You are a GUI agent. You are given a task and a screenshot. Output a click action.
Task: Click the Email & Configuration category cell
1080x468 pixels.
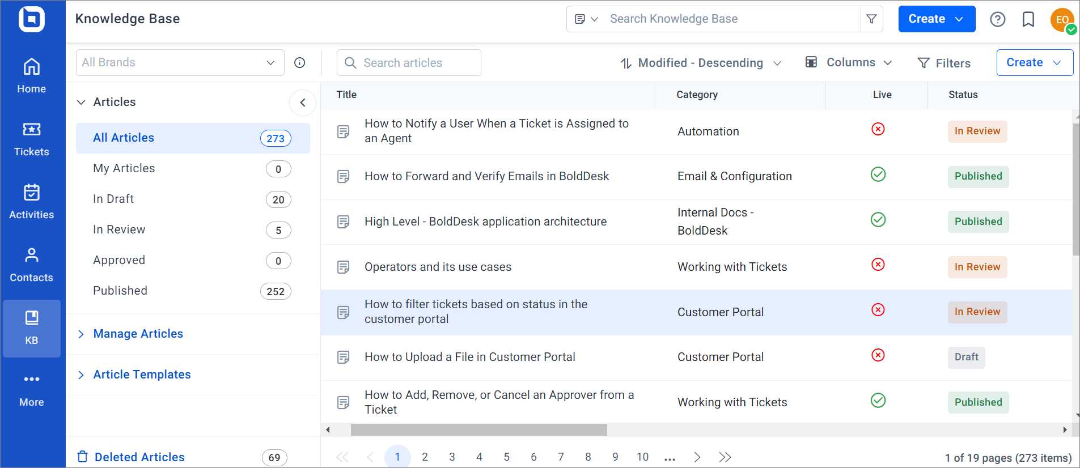(x=734, y=176)
